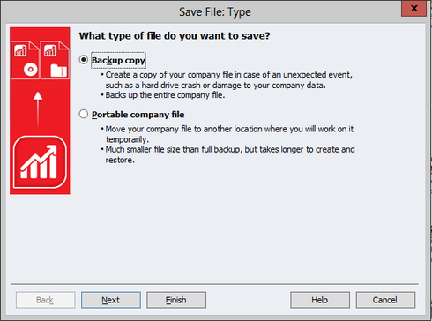Screen dimensions: 432x321
Task: Click the 'Backs up the entire company file' text
Action: tap(165, 95)
